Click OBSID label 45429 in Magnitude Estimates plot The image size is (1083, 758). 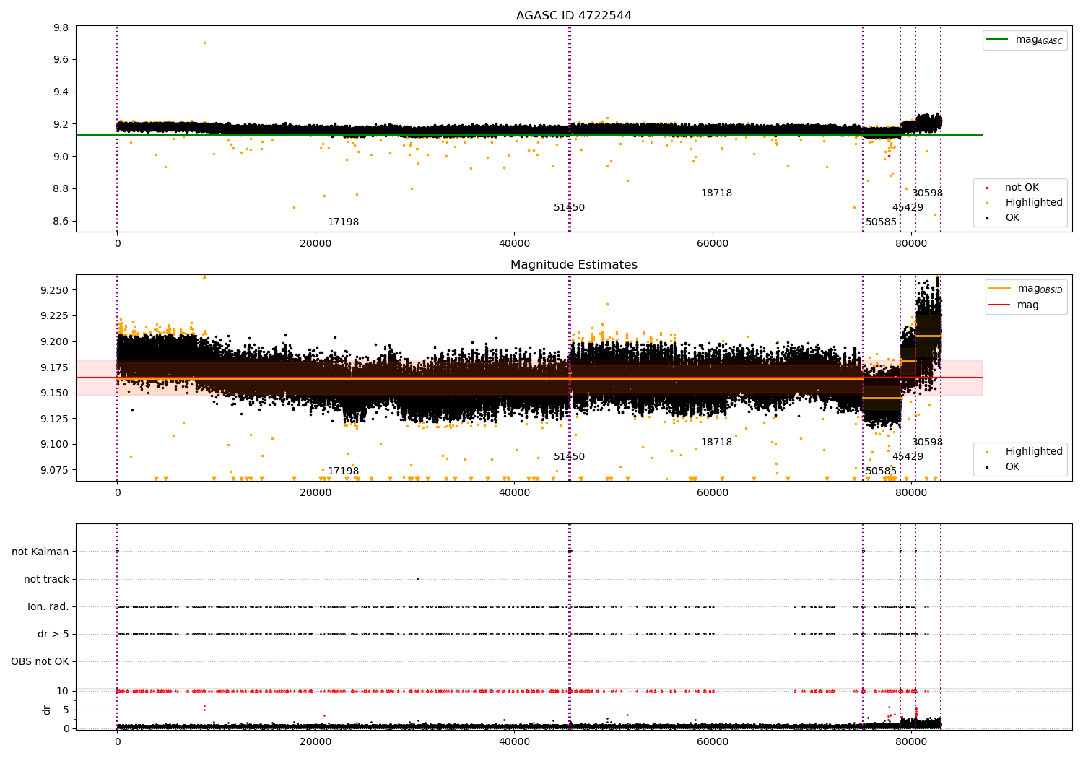click(908, 457)
